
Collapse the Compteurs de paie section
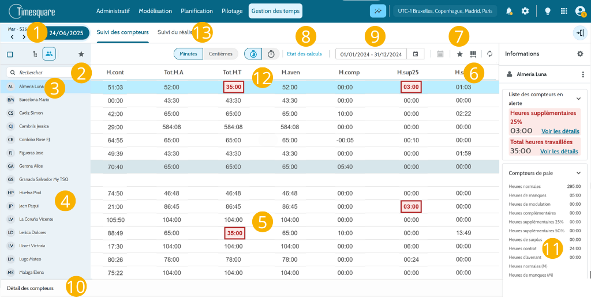point(578,173)
